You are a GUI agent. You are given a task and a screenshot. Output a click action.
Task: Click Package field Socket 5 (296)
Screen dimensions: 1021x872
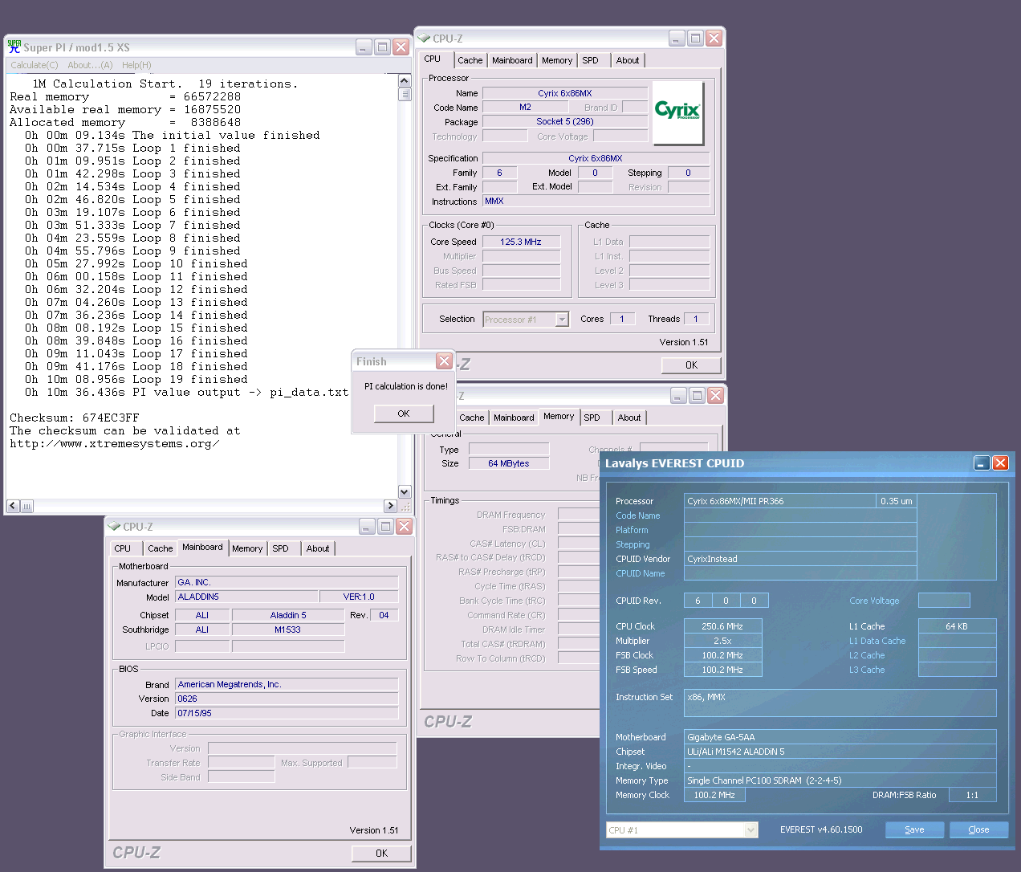click(x=565, y=121)
